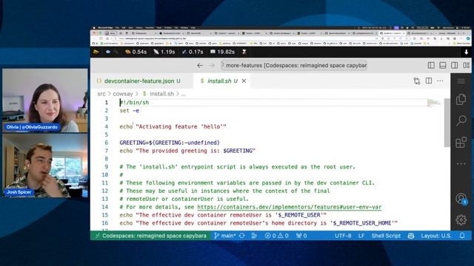Click the 0.54s timing item in toolbar
The width and height of the screenshot is (474, 266).
136,52
